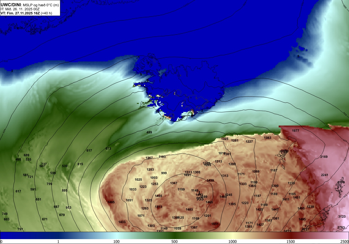
Task: Click the 1411 height value
Action: [286, 199]
